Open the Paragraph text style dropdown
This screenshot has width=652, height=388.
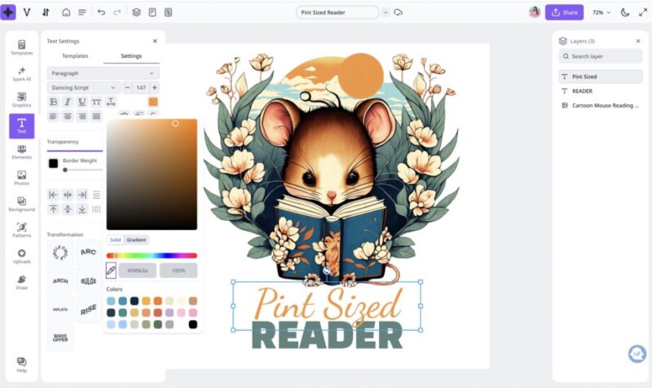click(x=103, y=73)
